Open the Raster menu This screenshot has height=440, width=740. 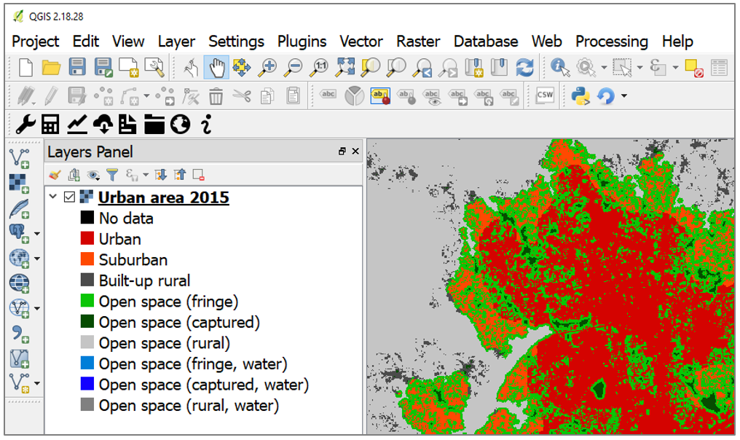click(x=417, y=42)
